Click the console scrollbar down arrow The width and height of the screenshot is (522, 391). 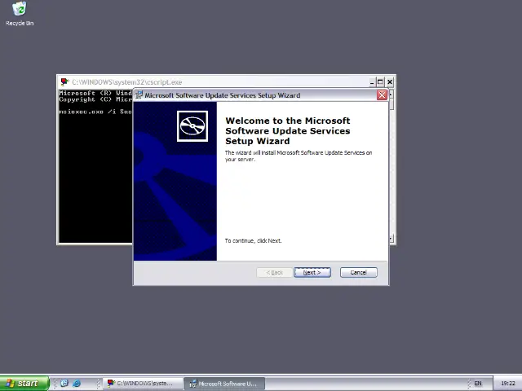(391, 238)
